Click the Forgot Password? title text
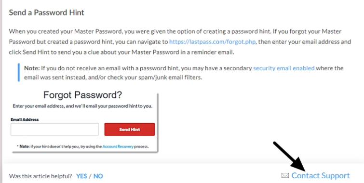This screenshot has width=364, height=183. point(82,95)
